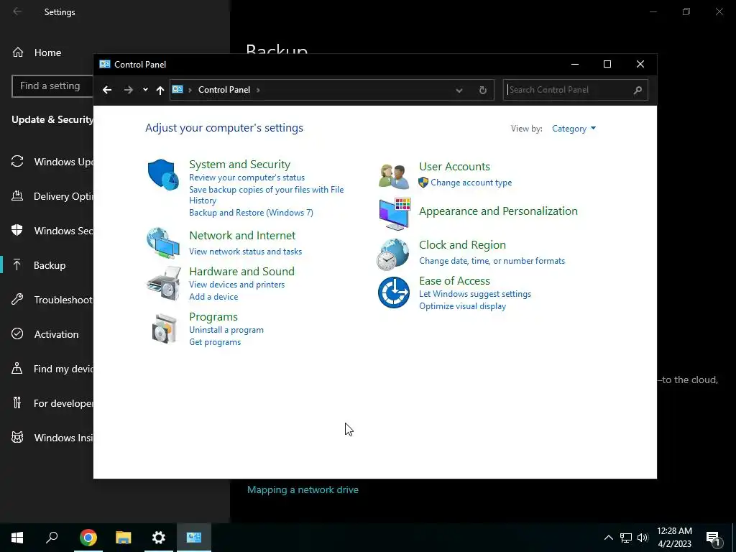The height and width of the screenshot is (552, 736).
Task: Click Add a device link
Action: pyautogui.click(x=213, y=297)
